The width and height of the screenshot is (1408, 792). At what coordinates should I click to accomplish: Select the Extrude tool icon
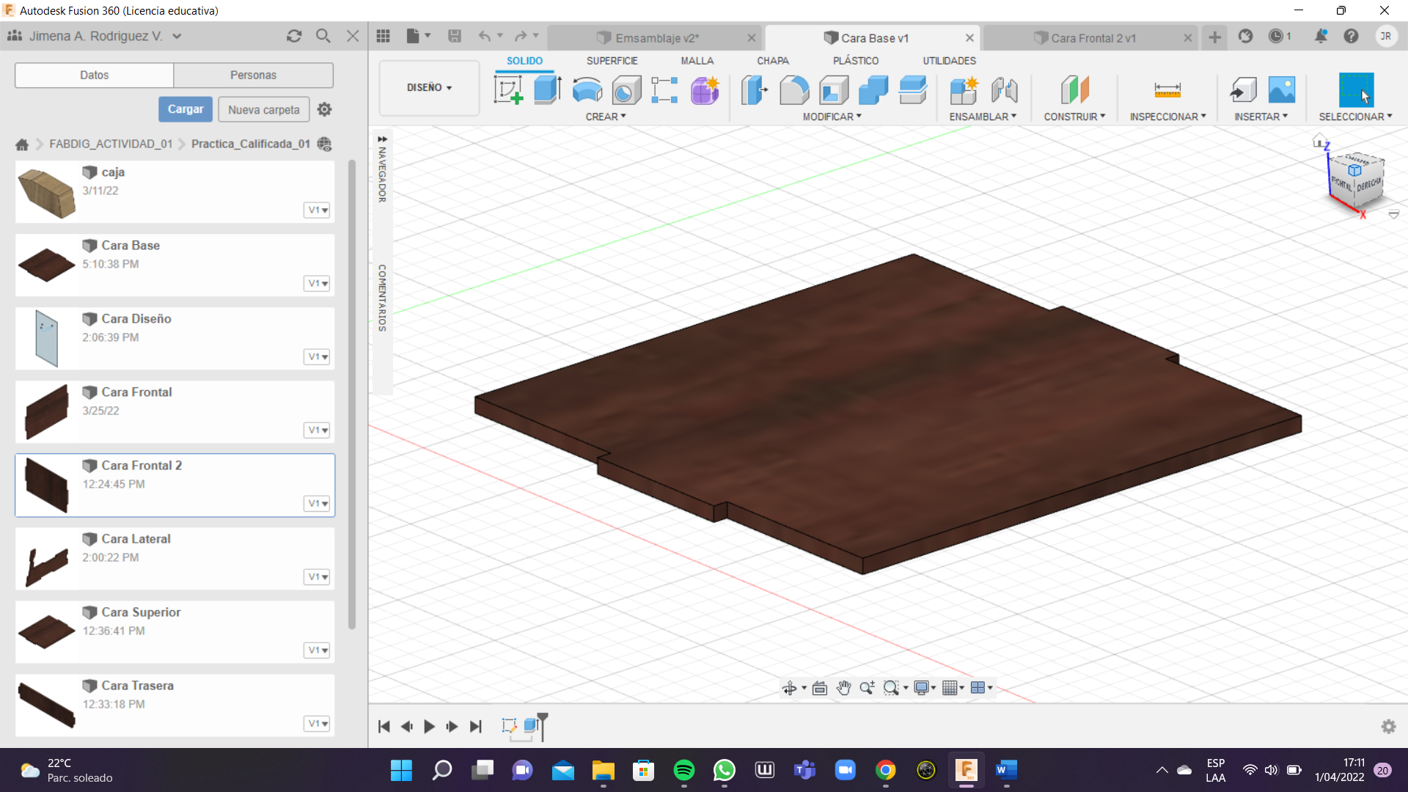[x=547, y=90]
